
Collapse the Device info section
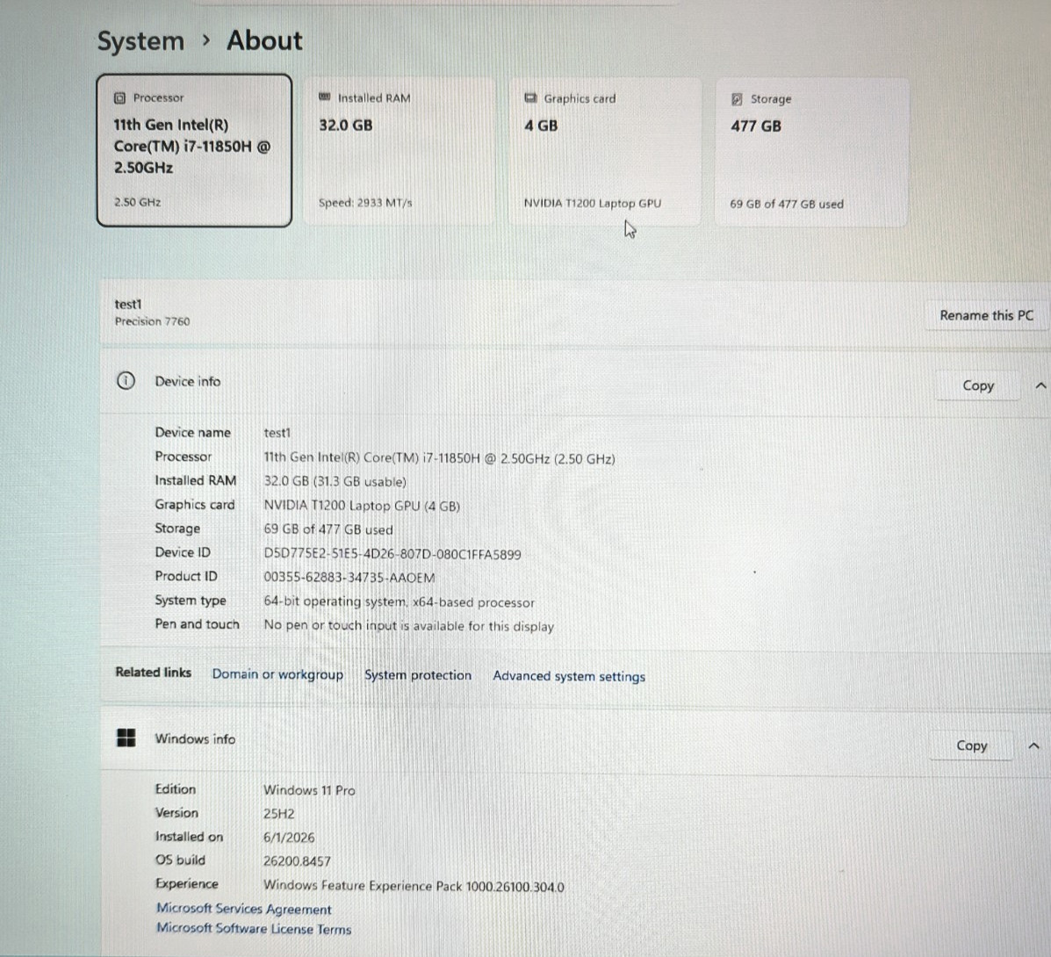1040,385
